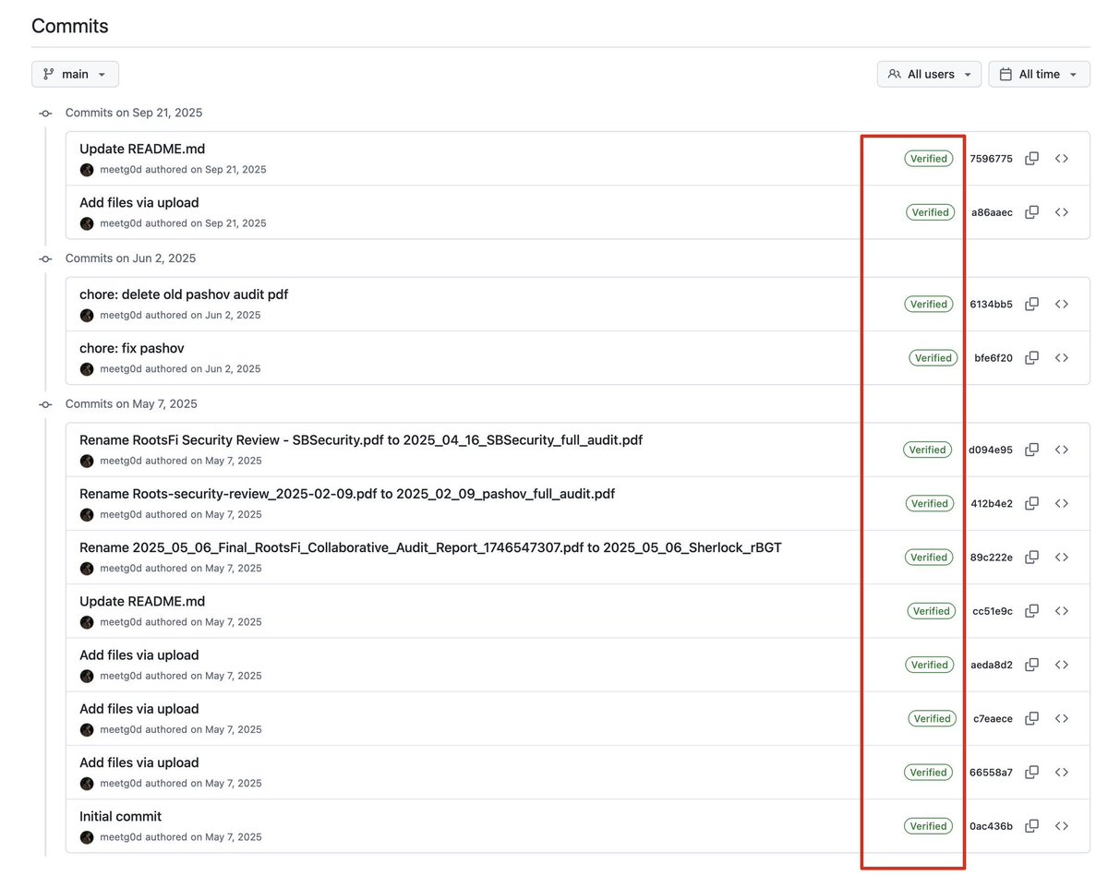Browse repository code at commit 89c222e

(1062, 557)
